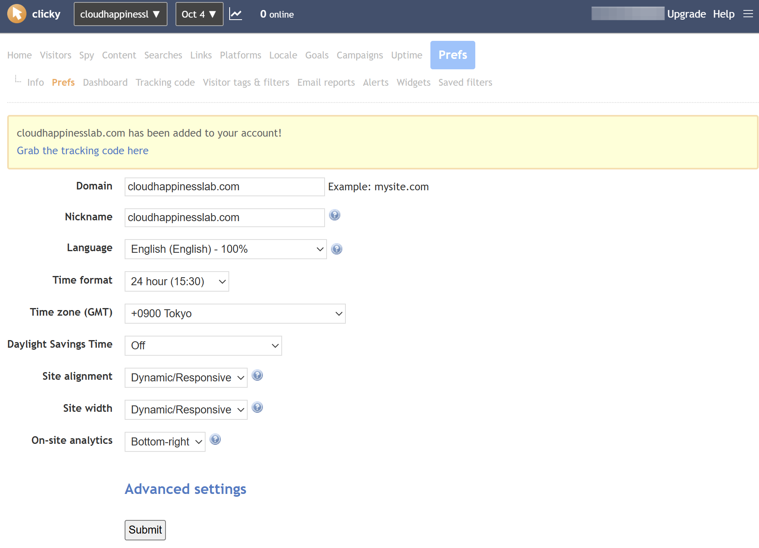Open the Campaigns tab
759x548 pixels.
tap(360, 55)
